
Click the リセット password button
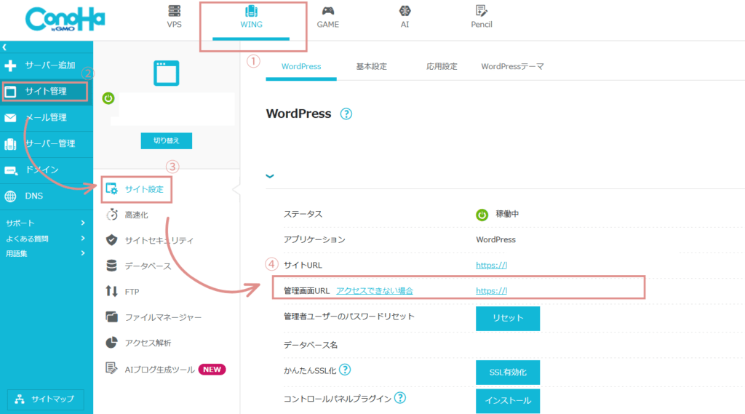pos(507,318)
